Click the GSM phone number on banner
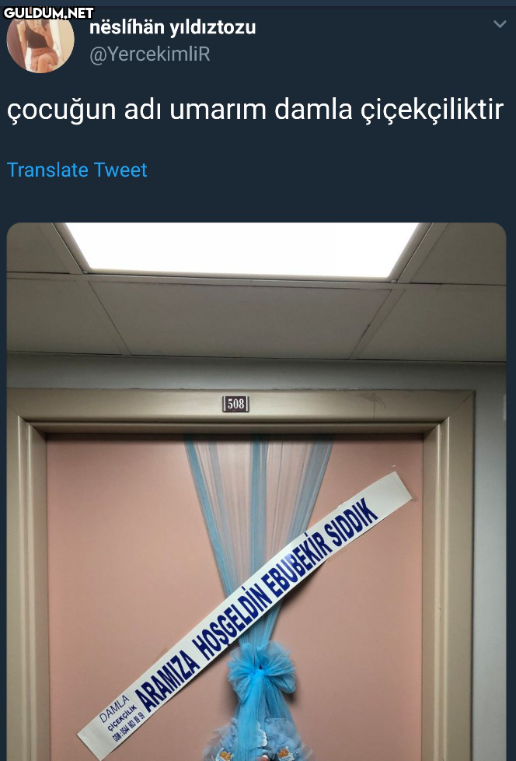The width and height of the screenshot is (516, 761). (x=129, y=727)
